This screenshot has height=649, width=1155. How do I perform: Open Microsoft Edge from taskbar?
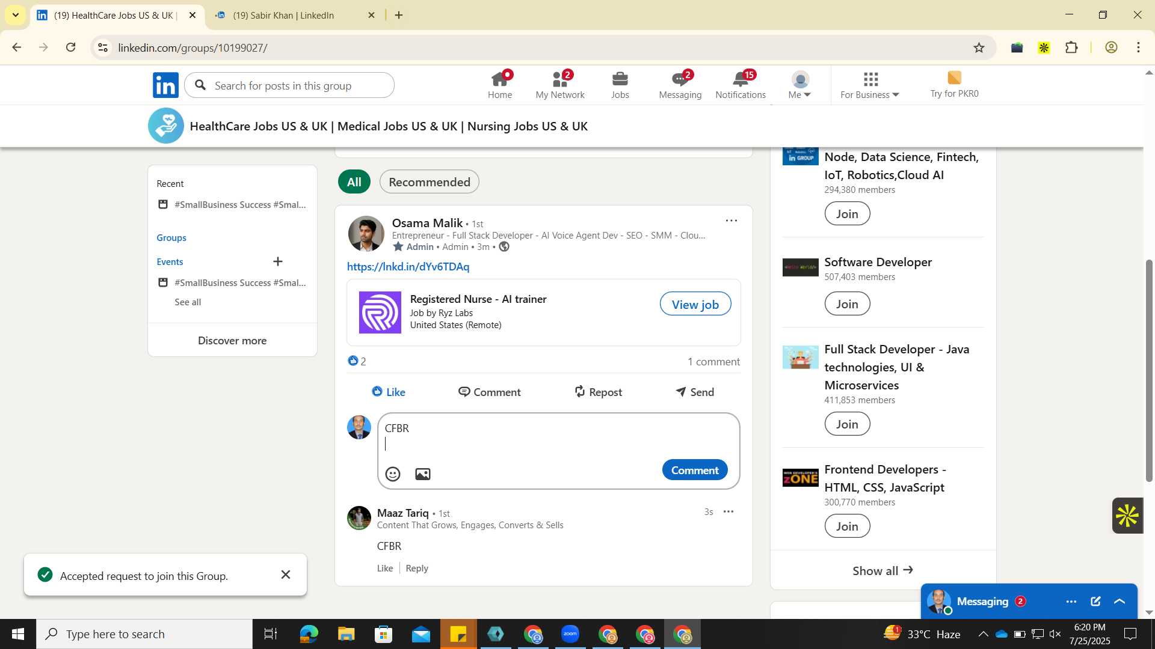coord(309,634)
